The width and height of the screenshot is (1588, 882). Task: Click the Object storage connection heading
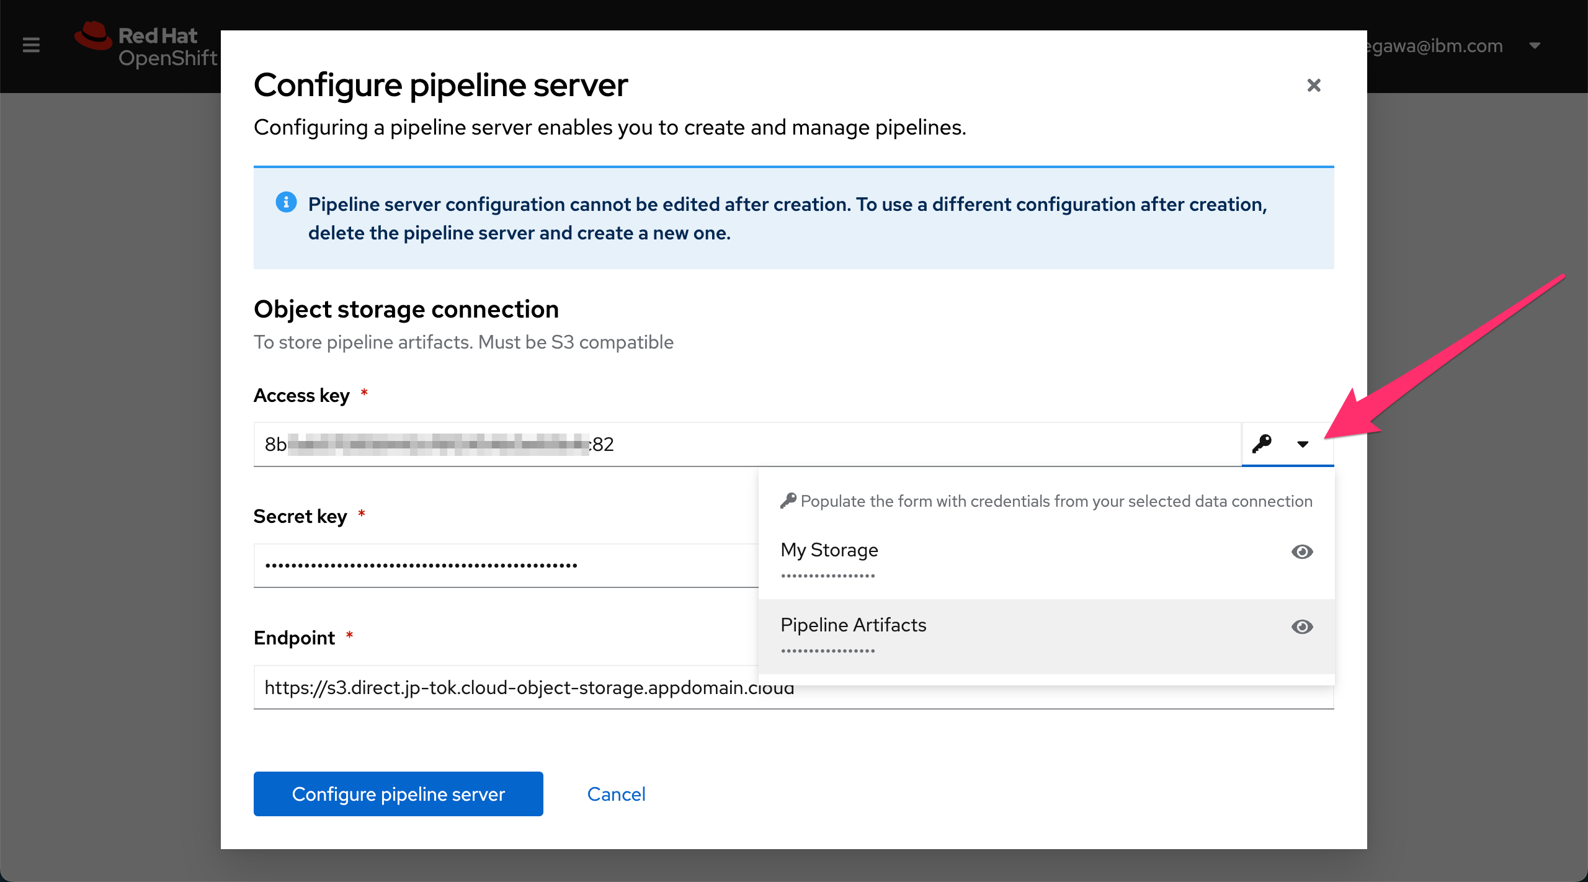[x=406, y=309]
